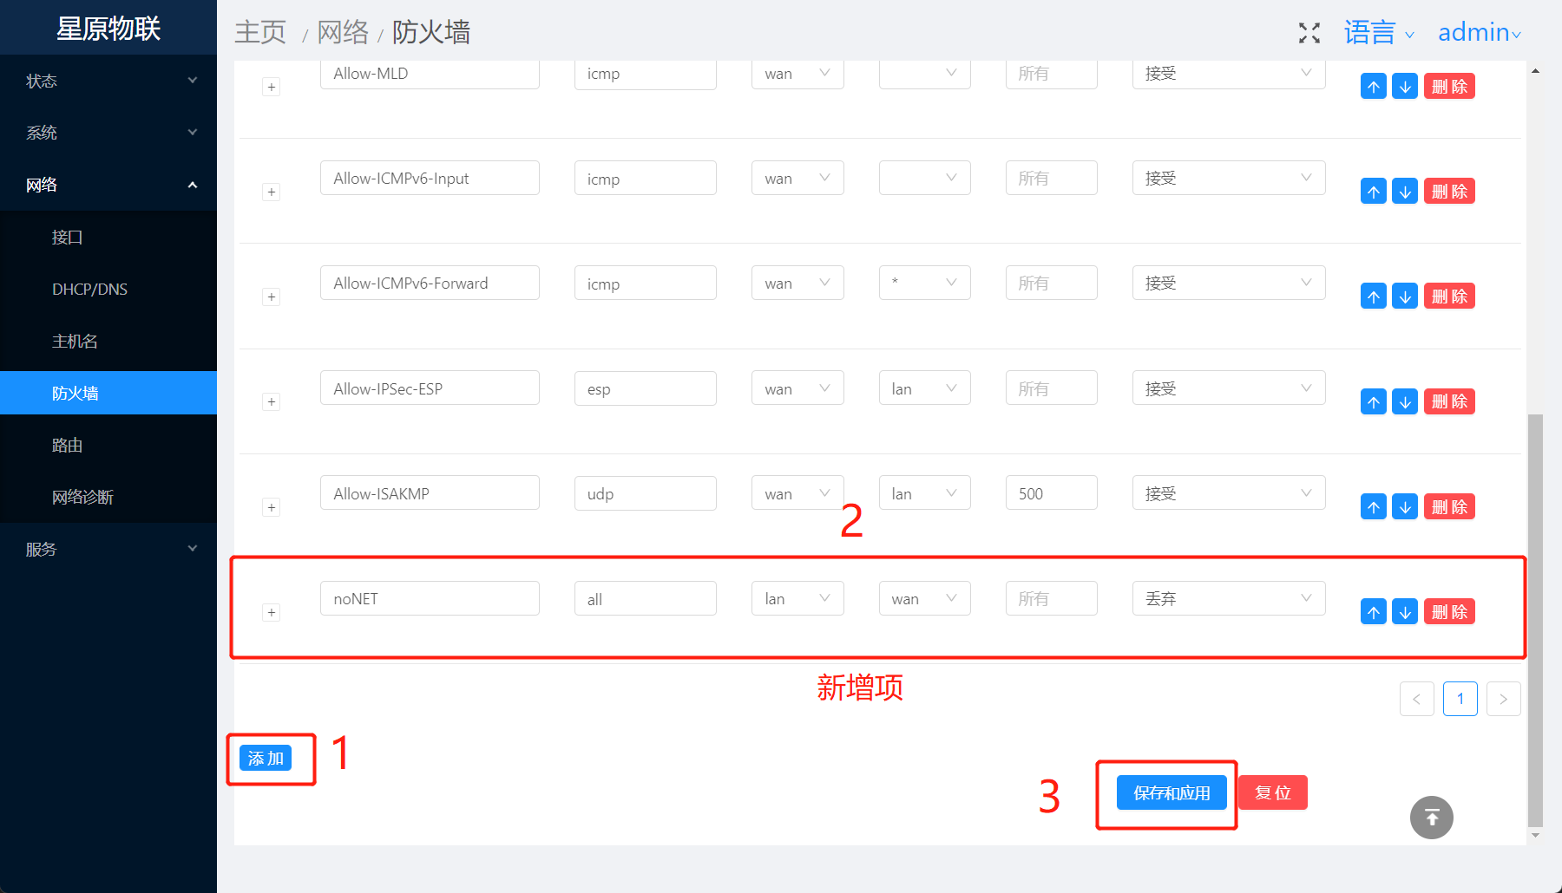Move Allow-MLD rule down
The image size is (1562, 893).
point(1405,87)
